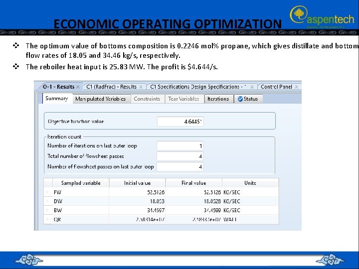Select the DW row marker arrow
The width and height of the screenshot is (359, 269).
click(x=48, y=201)
